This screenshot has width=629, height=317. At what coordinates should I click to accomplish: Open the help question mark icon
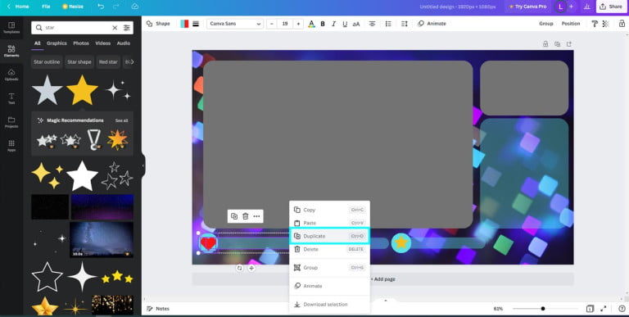click(622, 309)
